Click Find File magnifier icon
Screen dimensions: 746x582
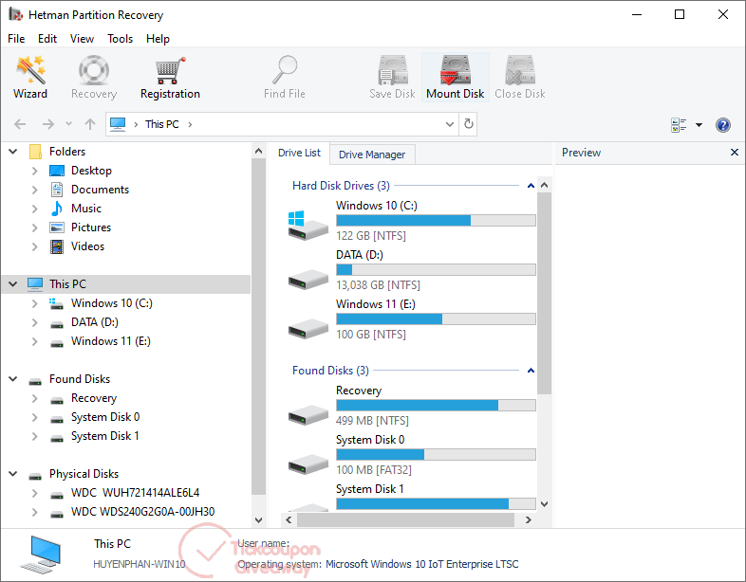click(x=285, y=69)
